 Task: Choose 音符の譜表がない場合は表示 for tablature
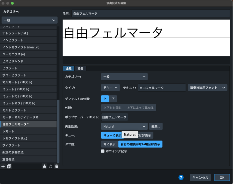[140, 144]
